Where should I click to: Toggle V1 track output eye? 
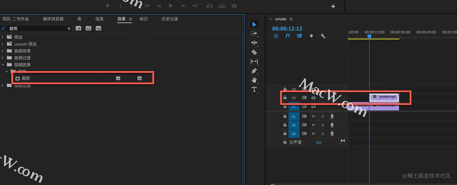[x=313, y=107]
